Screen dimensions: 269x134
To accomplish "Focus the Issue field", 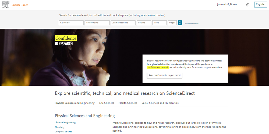I will (159, 23).
